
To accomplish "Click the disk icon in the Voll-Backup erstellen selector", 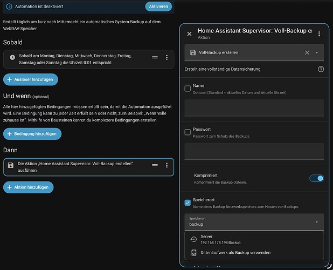I will 193,52.
